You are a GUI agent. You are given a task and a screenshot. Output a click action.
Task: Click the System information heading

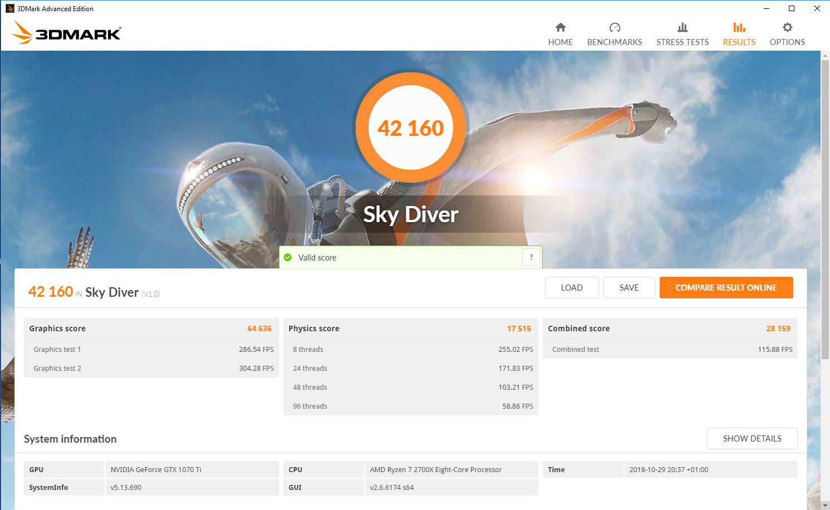[x=70, y=439]
